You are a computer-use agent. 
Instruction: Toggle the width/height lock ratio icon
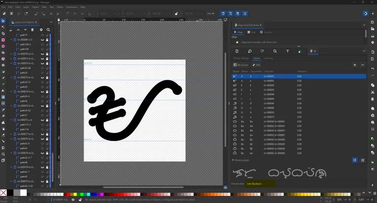(x=176, y=14)
